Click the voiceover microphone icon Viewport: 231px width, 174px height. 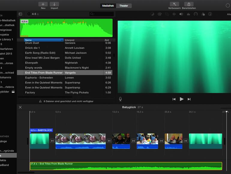click(x=120, y=99)
